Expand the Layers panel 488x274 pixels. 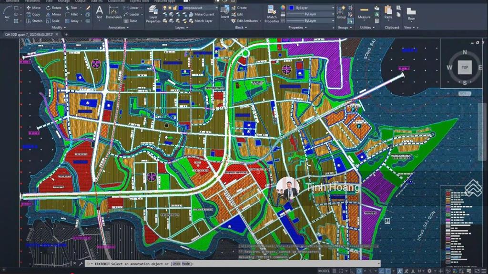[x=182, y=28]
